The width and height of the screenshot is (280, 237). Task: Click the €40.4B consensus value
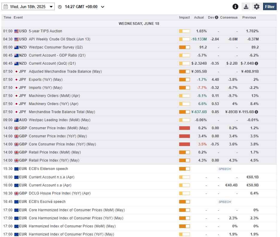pyautogui.click(x=231, y=185)
